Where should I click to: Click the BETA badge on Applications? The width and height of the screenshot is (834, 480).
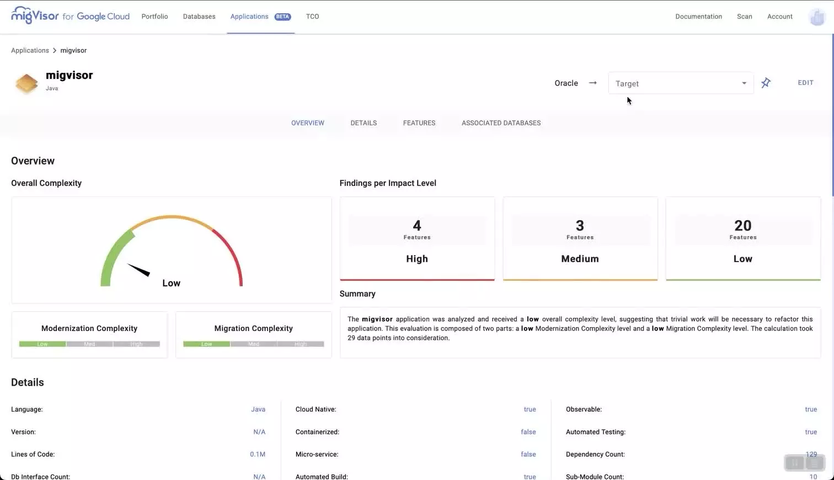pos(282,17)
